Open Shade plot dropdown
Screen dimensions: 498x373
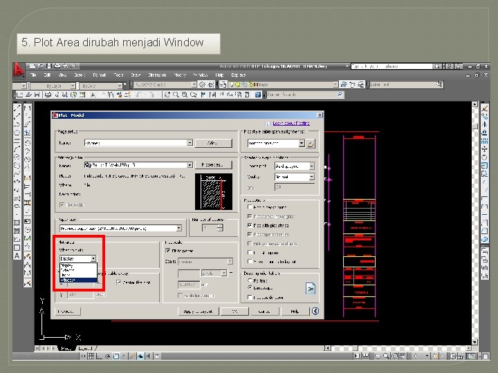(312, 166)
